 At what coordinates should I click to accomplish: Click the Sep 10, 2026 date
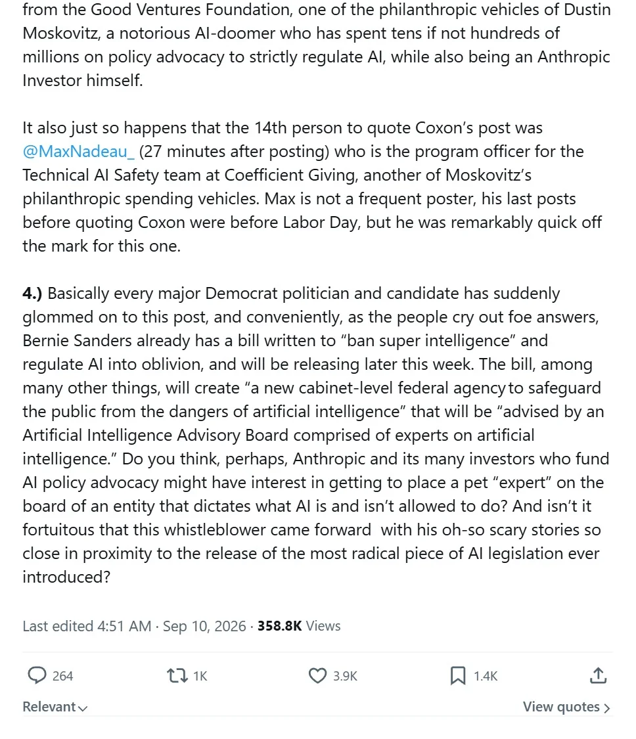click(x=204, y=626)
